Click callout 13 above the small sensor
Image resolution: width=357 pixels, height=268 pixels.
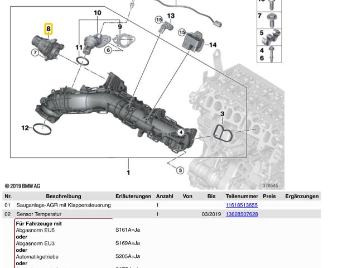click(171, 16)
